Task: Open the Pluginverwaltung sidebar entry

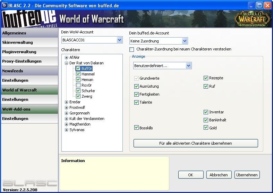Action: point(29,52)
